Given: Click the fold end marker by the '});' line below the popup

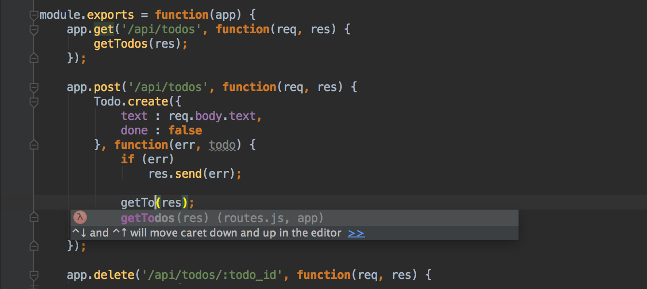Looking at the screenshot, I should [x=34, y=246].
